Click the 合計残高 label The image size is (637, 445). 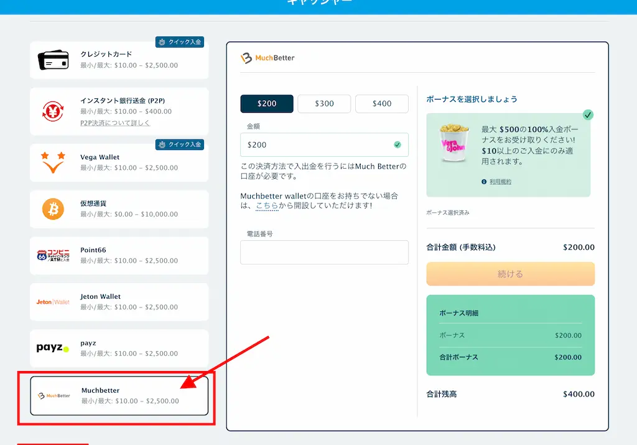tap(441, 394)
